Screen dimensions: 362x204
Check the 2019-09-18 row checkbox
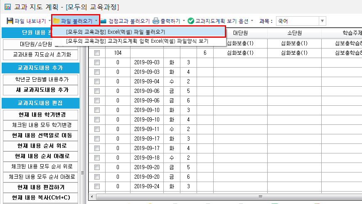97,158
